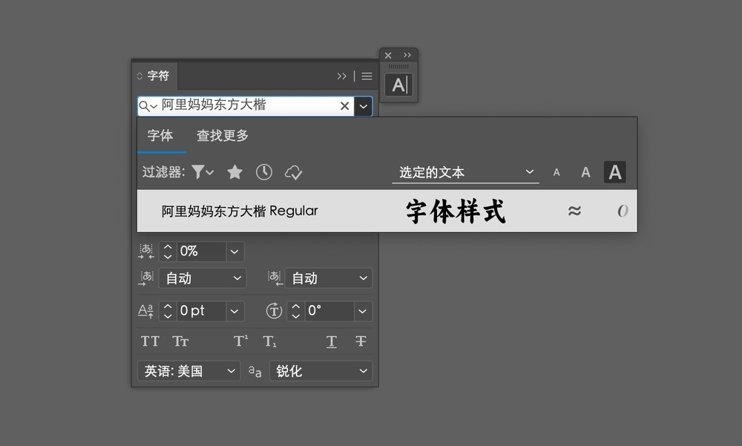742x446 pixels.
Task: Cycle panel view via arrows beside 字符
Action: tap(139, 76)
